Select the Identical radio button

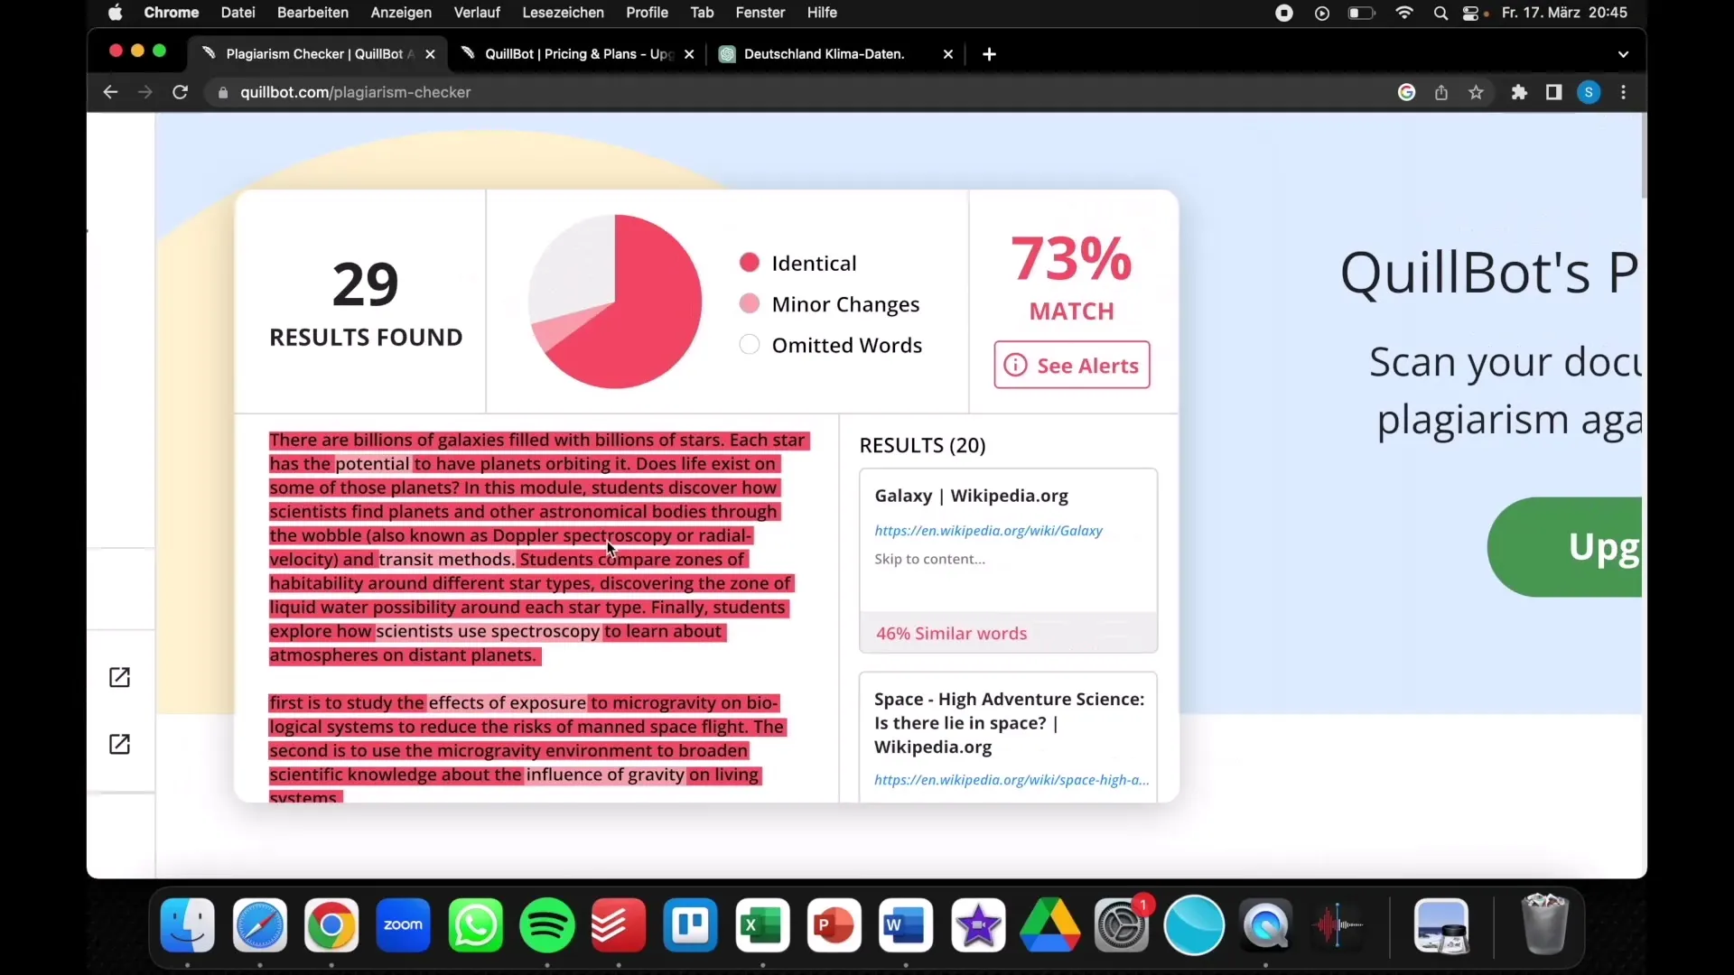[748, 262]
